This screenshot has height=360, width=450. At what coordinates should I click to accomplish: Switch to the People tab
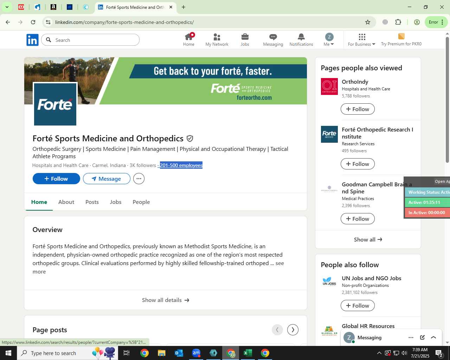pyautogui.click(x=141, y=202)
